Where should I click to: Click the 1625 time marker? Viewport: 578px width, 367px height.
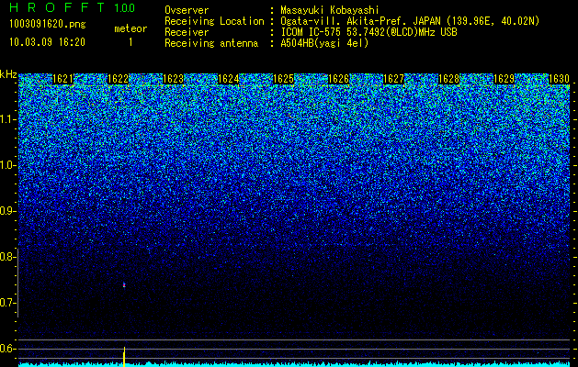click(283, 79)
